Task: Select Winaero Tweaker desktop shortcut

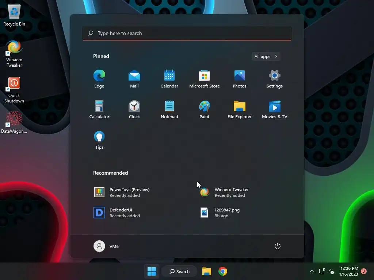Action: [14, 54]
